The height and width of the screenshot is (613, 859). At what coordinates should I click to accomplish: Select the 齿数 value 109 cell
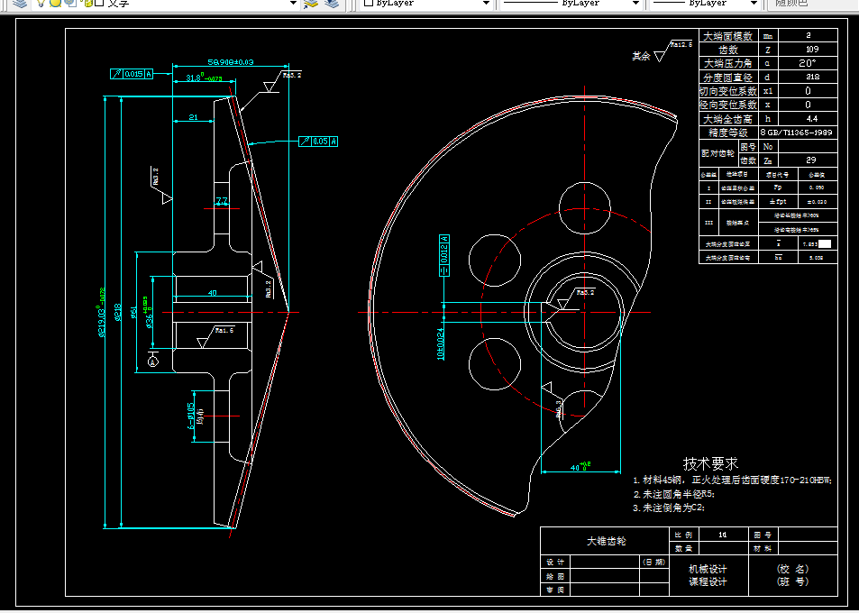tap(809, 50)
